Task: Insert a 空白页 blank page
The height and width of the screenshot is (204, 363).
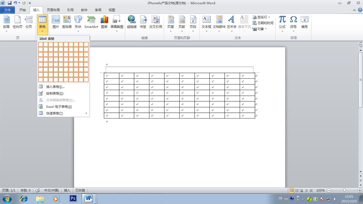Action: (x=17, y=22)
